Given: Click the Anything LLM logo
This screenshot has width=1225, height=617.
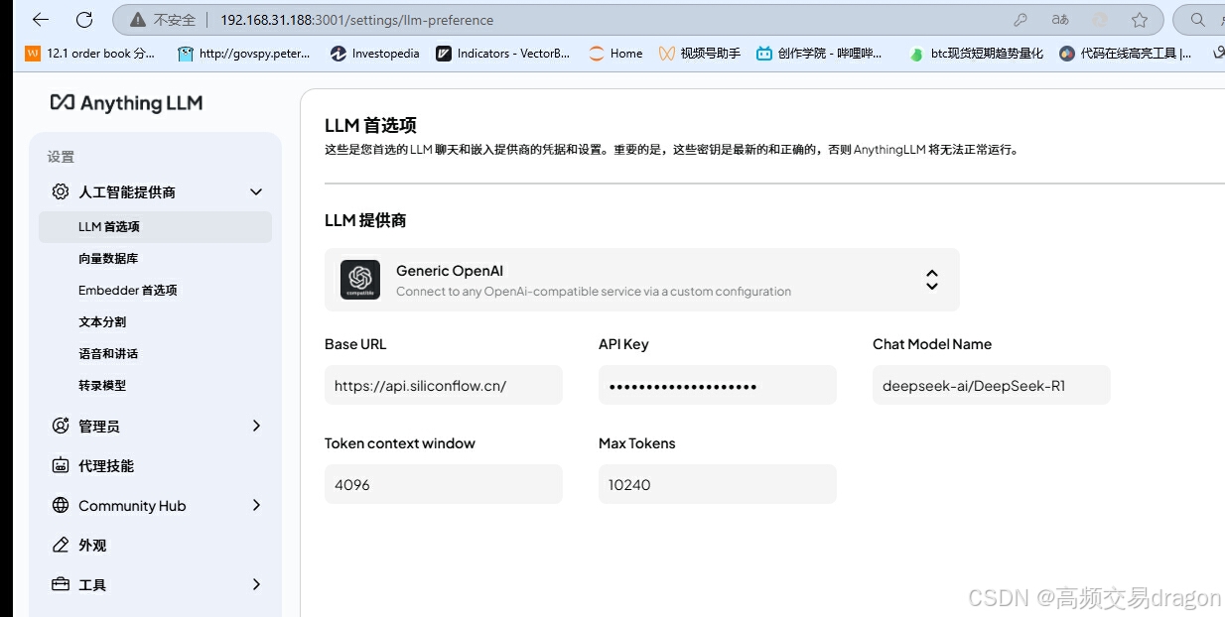Looking at the screenshot, I should click(126, 102).
